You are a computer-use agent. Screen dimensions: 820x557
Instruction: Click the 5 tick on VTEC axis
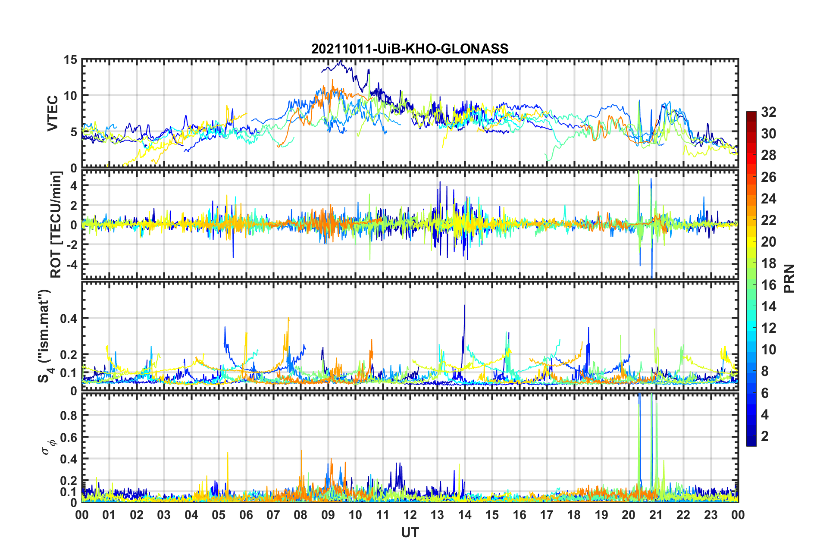pos(74,132)
